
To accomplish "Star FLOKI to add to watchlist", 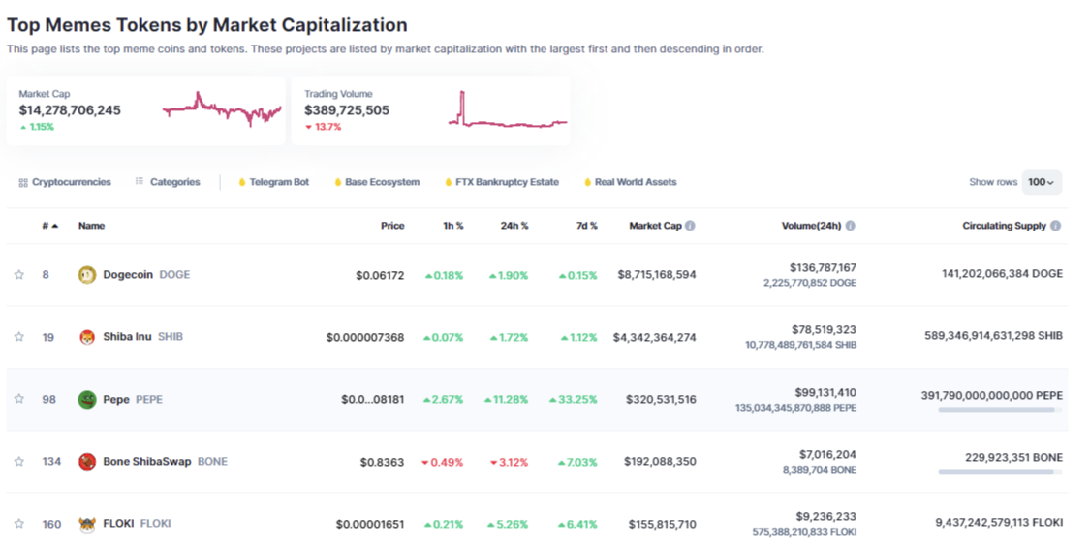I will tap(18, 523).
